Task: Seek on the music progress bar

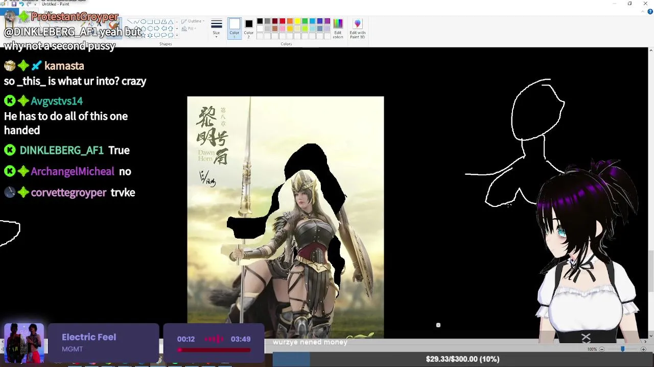Action: [215, 350]
